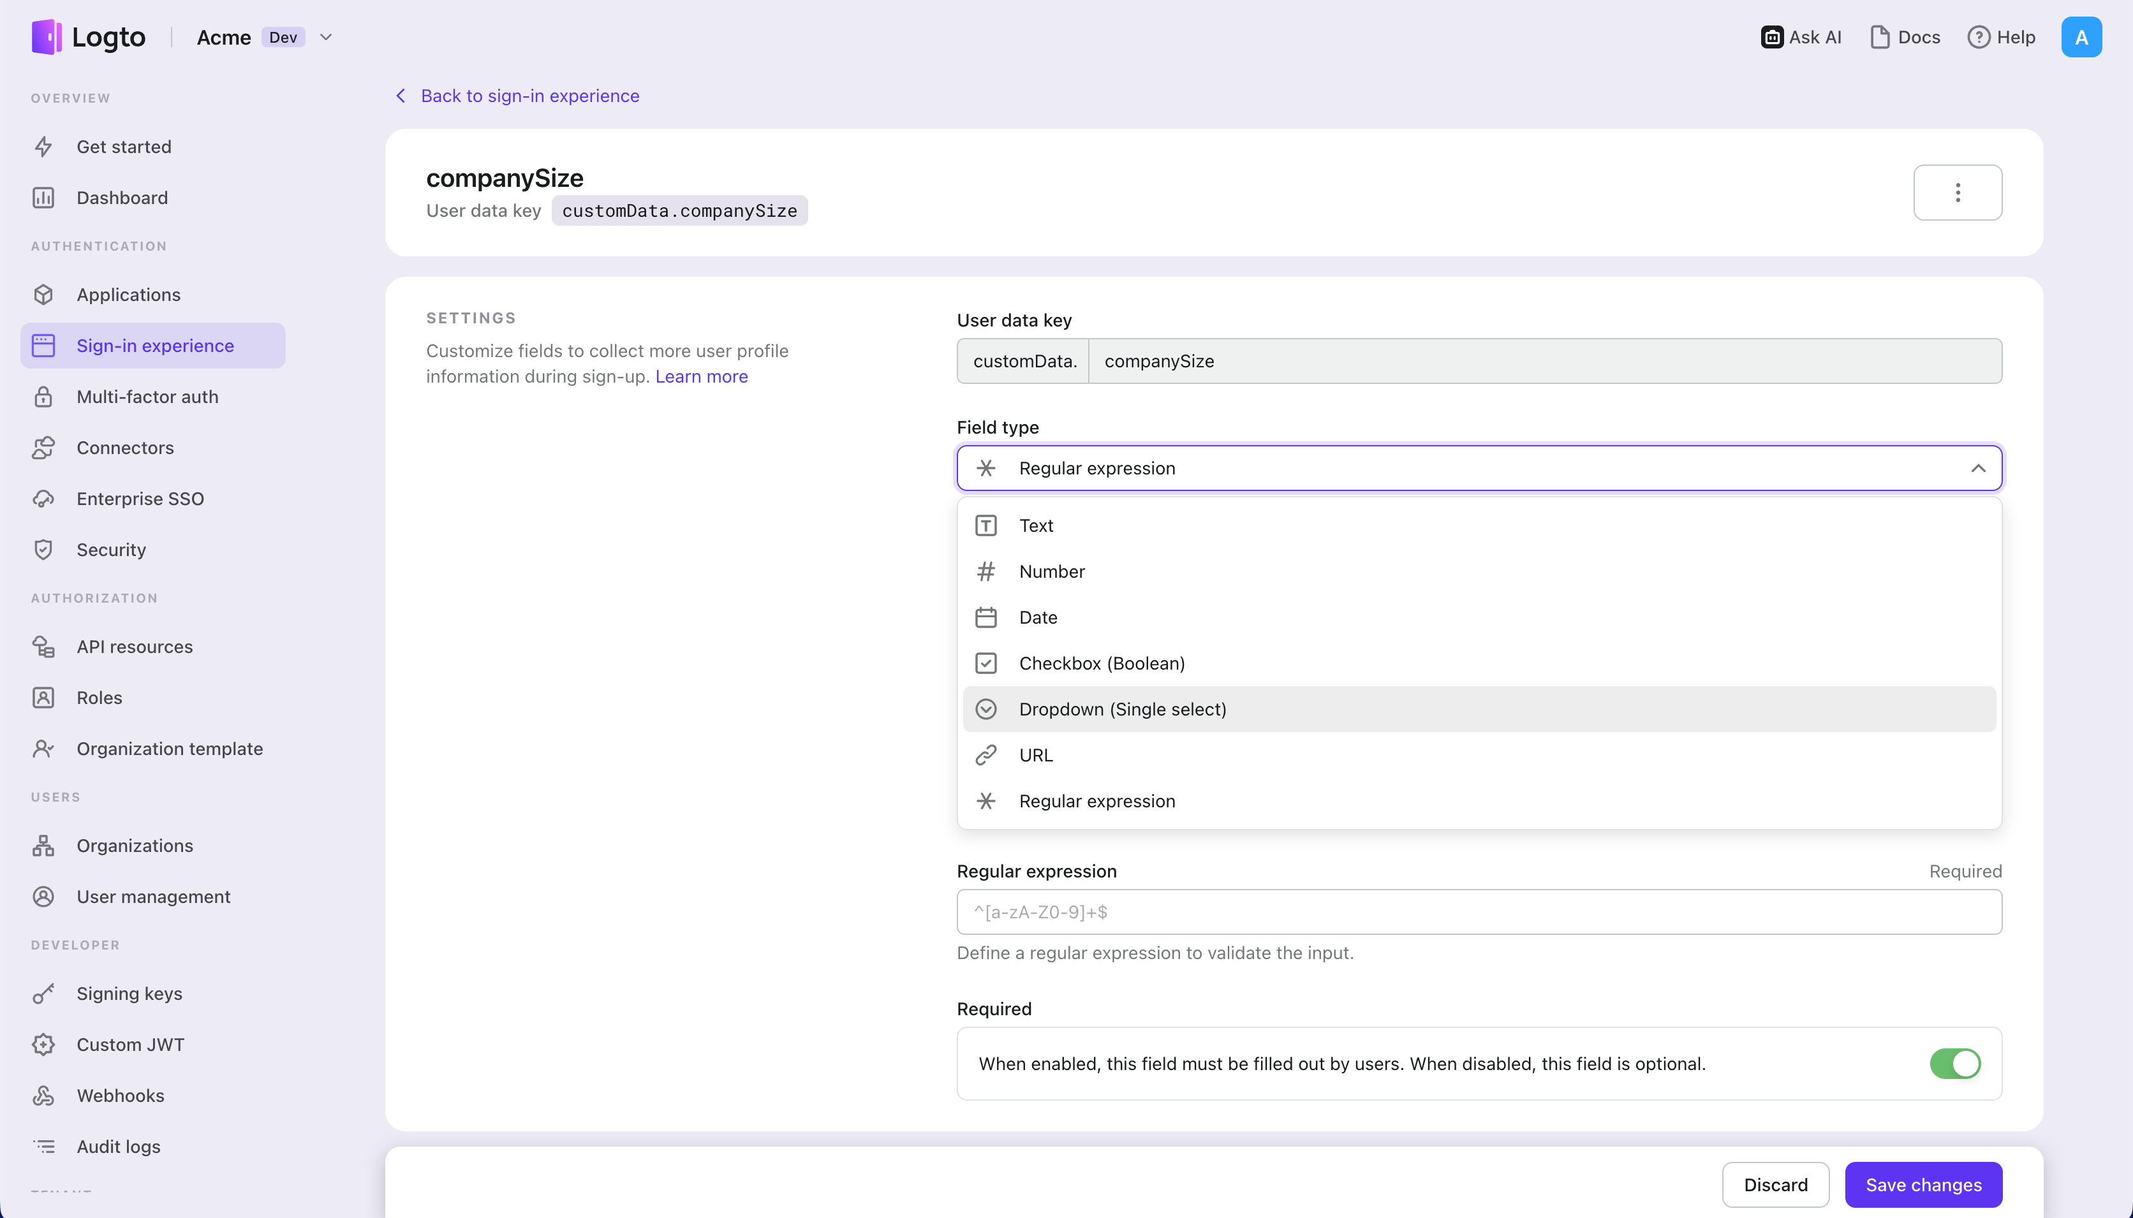This screenshot has height=1218, width=2133.
Task: Click the Ask AI robot icon
Action: point(1771,37)
